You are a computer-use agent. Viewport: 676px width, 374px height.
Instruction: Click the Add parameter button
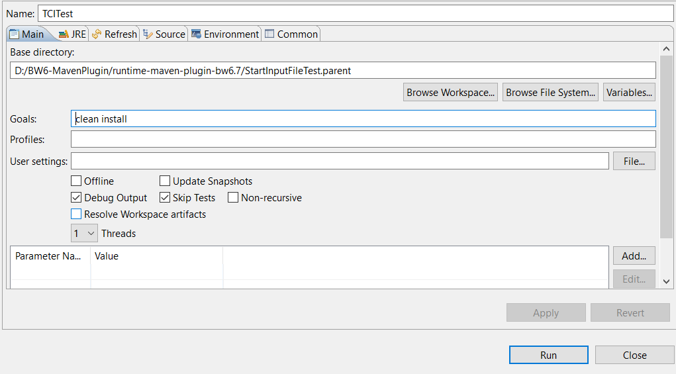634,256
